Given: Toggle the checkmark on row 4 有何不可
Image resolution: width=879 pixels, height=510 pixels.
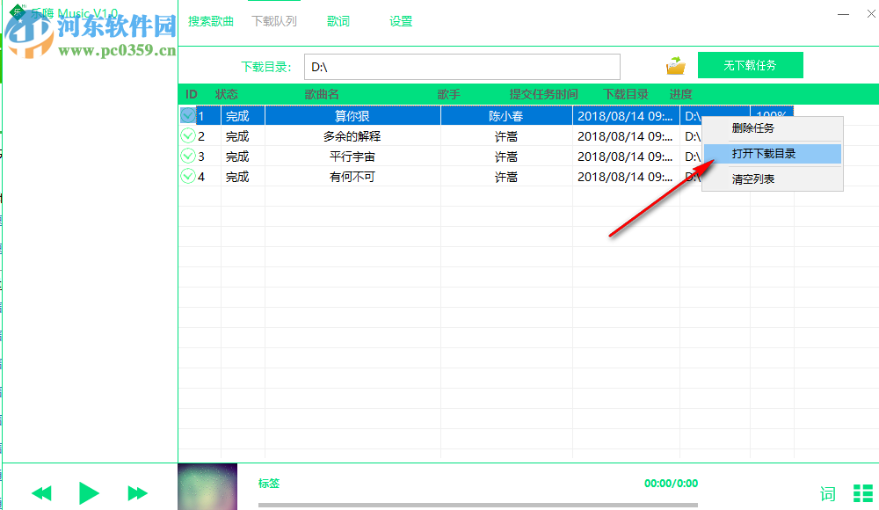Looking at the screenshot, I should point(187,176).
